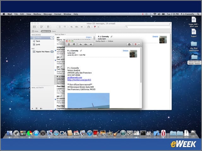Open File menu
This screenshot has width=202, height=151.
pyautogui.click(x=16, y=14)
